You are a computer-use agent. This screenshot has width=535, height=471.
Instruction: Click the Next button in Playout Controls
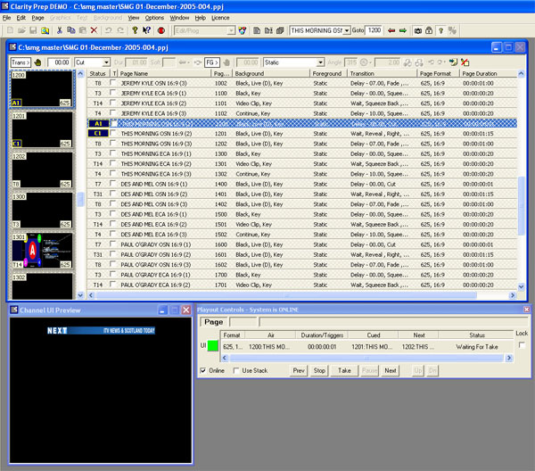click(391, 370)
